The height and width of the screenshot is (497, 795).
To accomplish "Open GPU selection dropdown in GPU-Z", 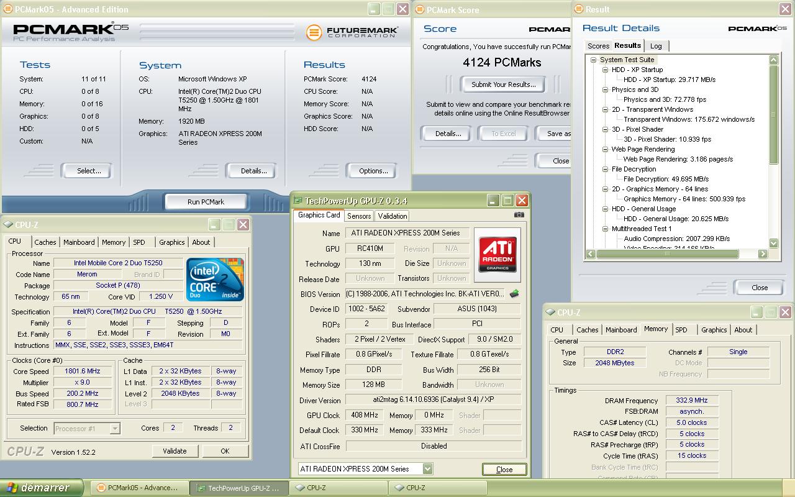I will pyautogui.click(x=427, y=469).
